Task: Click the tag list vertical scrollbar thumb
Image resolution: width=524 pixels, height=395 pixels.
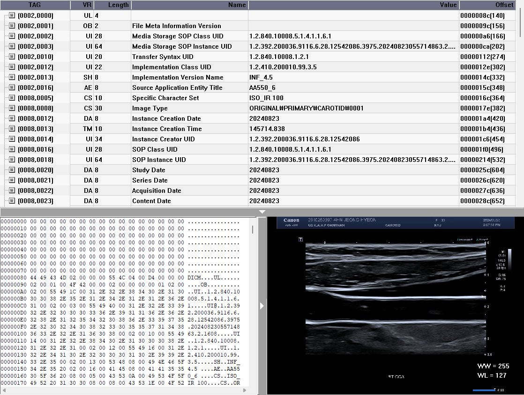Action: 521,22
